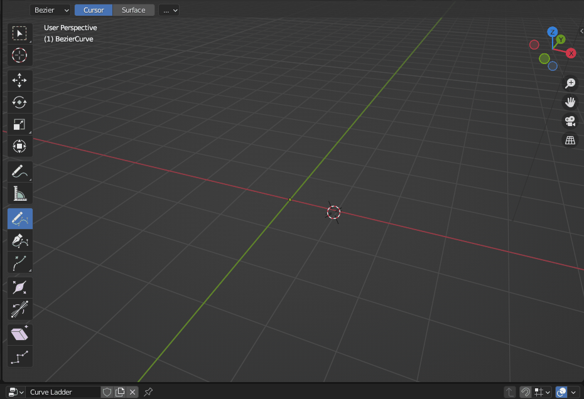The width and height of the screenshot is (584, 399).
Task: Click the negative Z axis gizmo circle
Action: pos(553,66)
